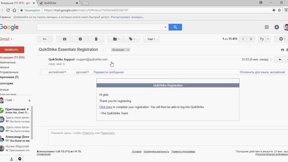
Task: Open Google notifications bell
Action: (x=277, y=27)
